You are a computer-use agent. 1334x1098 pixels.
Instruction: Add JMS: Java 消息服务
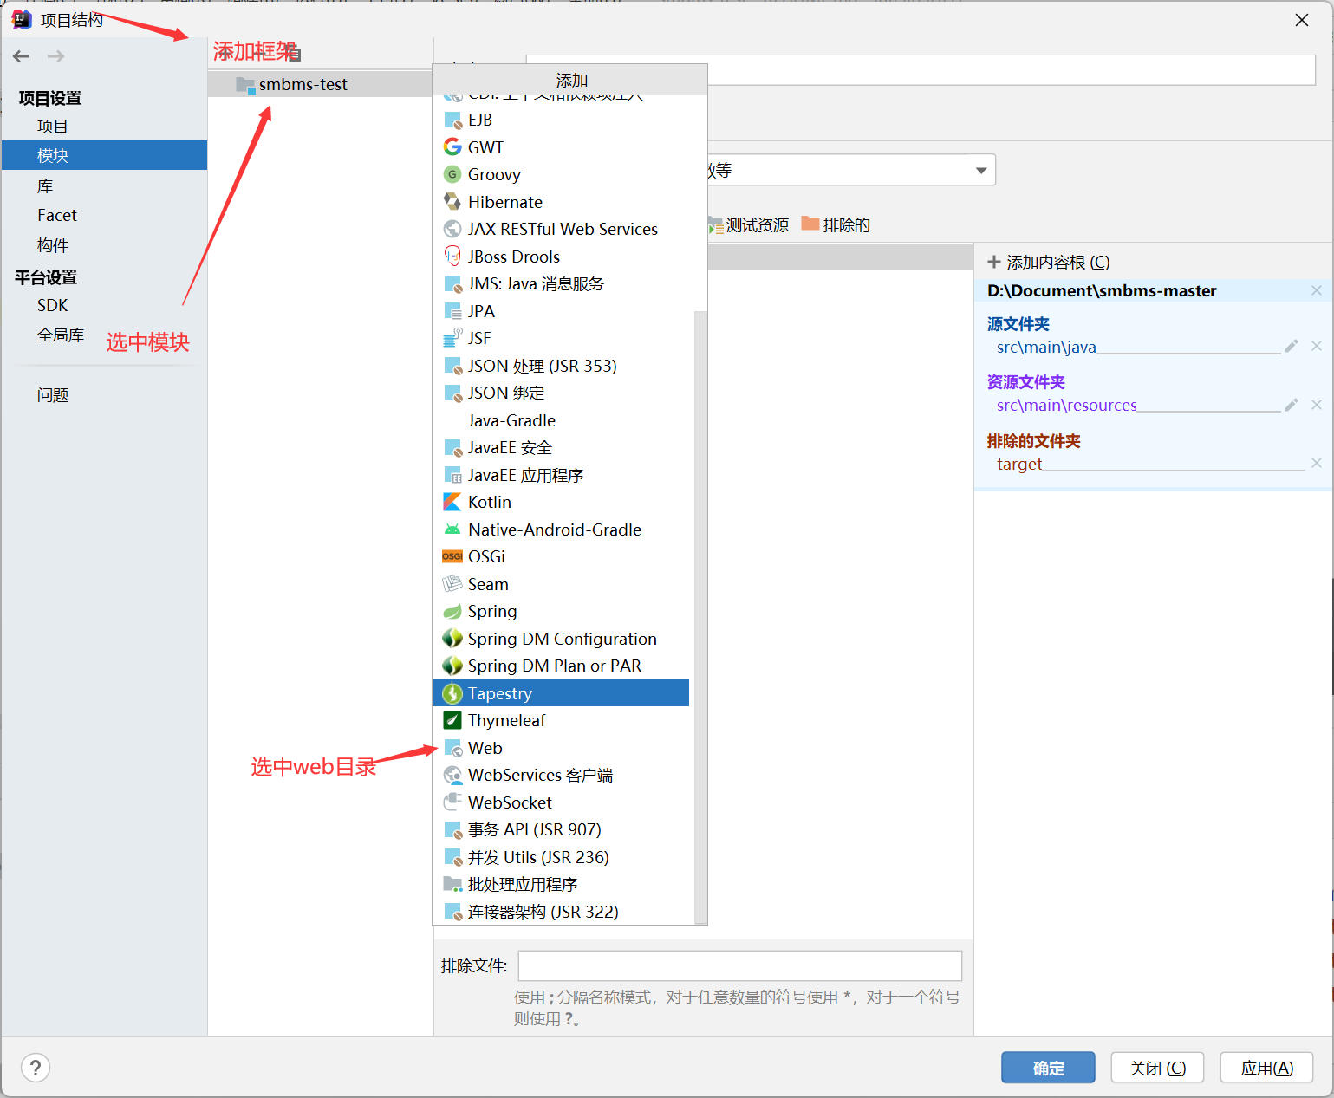coord(561,283)
